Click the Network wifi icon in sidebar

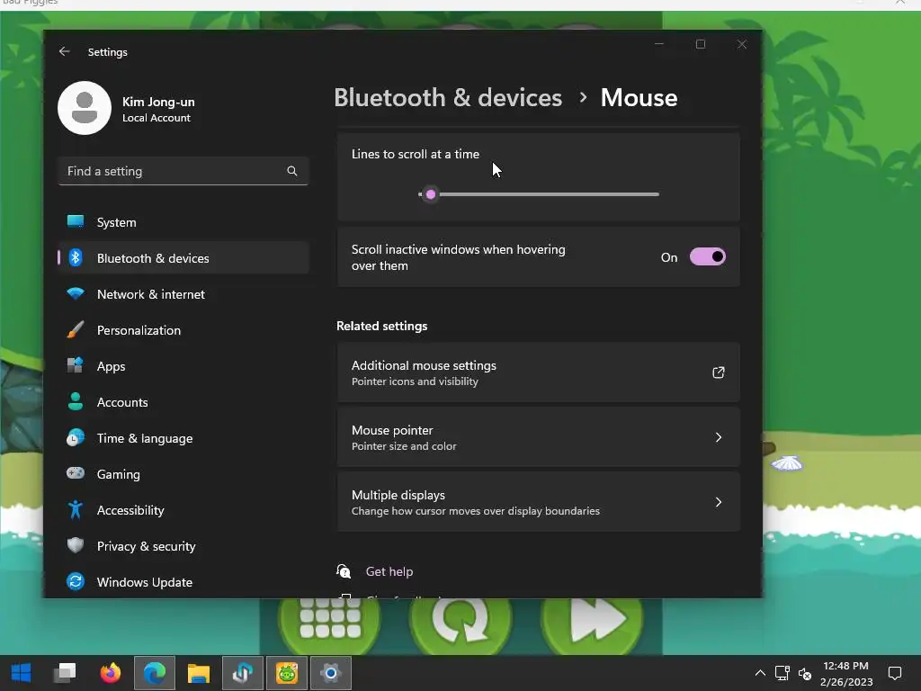(76, 293)
